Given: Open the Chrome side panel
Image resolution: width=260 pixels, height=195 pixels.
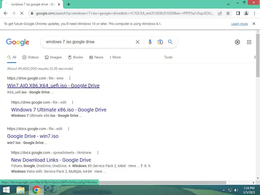Looking at the screenshot, I should (238, 13).
